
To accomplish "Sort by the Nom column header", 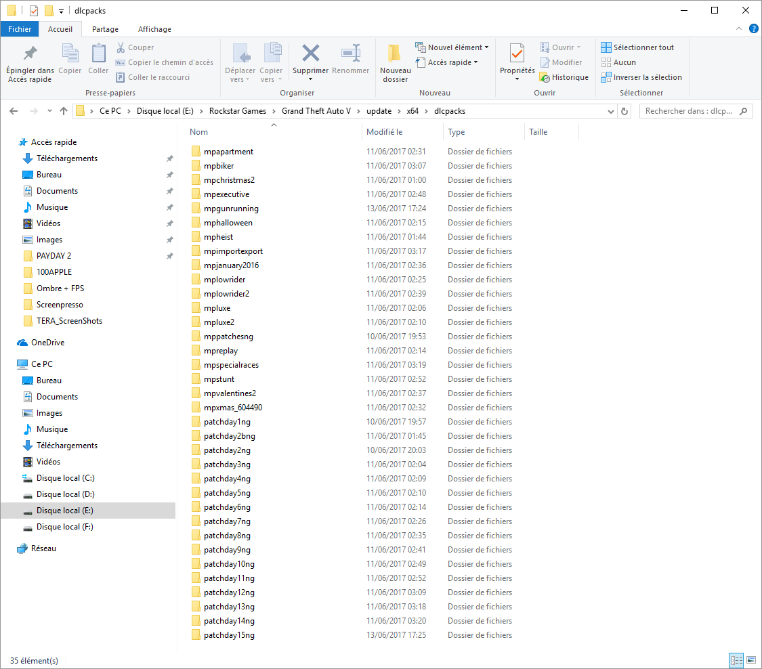I will [198, 132].
